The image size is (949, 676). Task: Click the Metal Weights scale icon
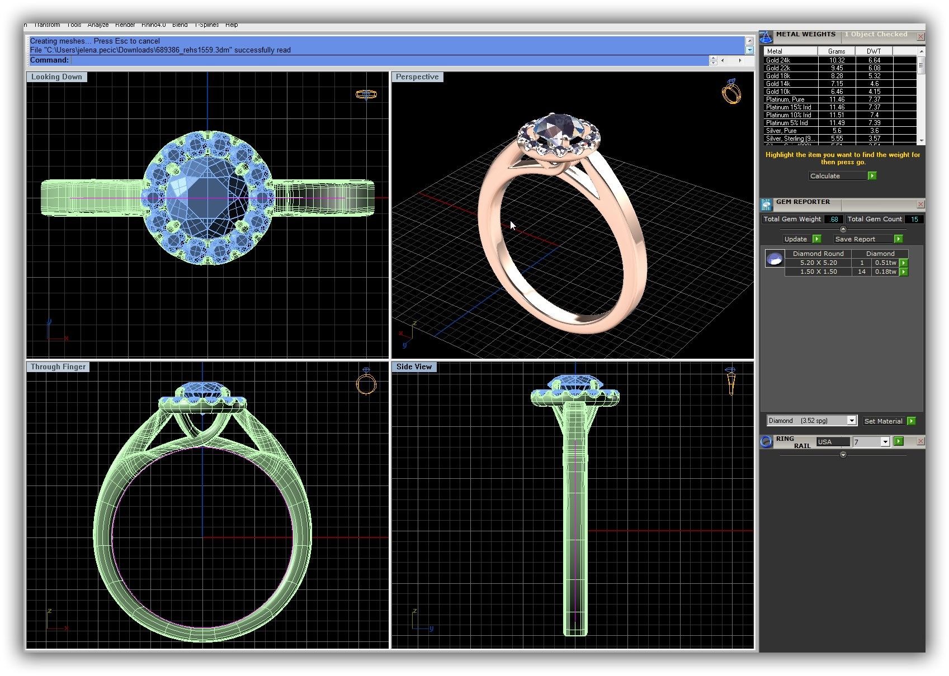coord(766,37)
